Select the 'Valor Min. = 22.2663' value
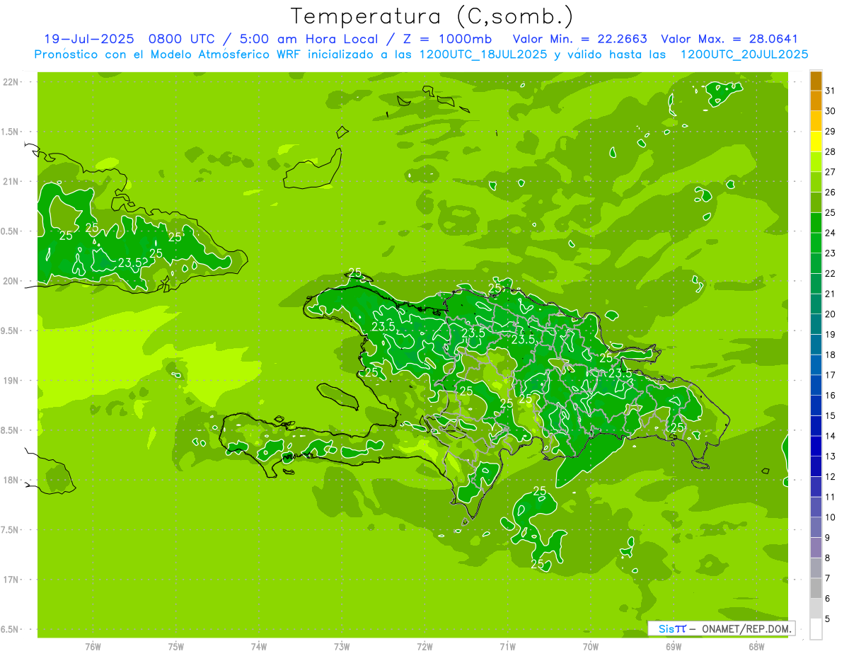This screenshot has height=656, width=849. (579, 39)
